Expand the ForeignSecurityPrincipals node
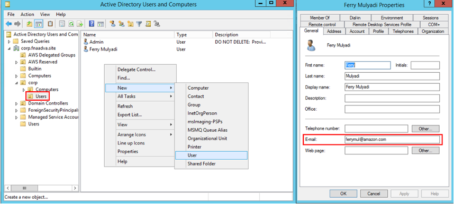 click(x=16, y=110)
